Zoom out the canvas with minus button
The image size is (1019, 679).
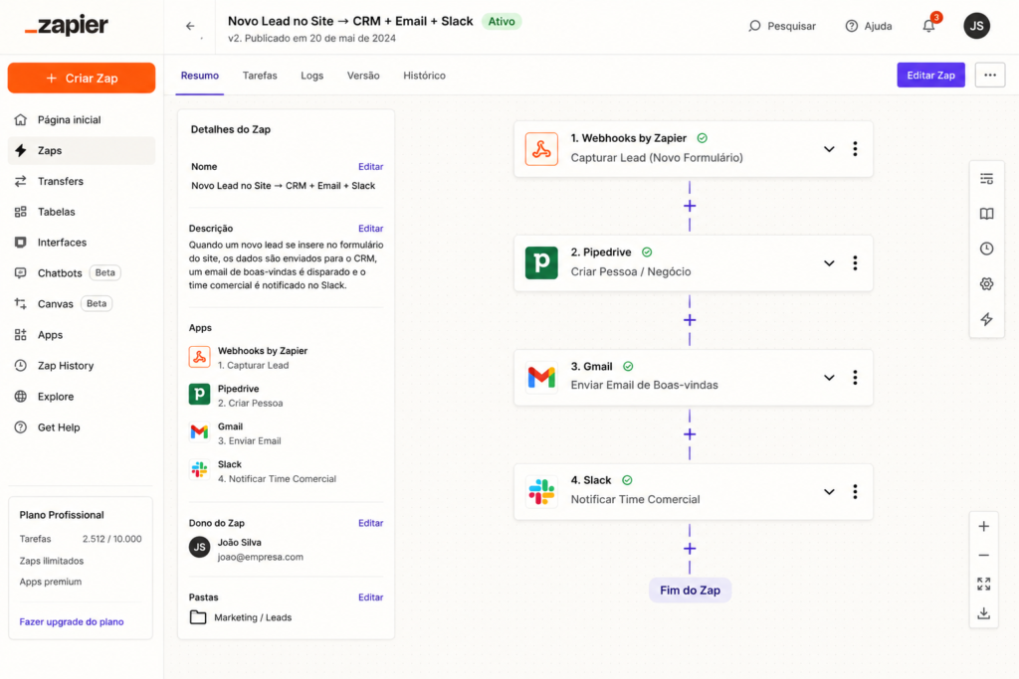984,555
